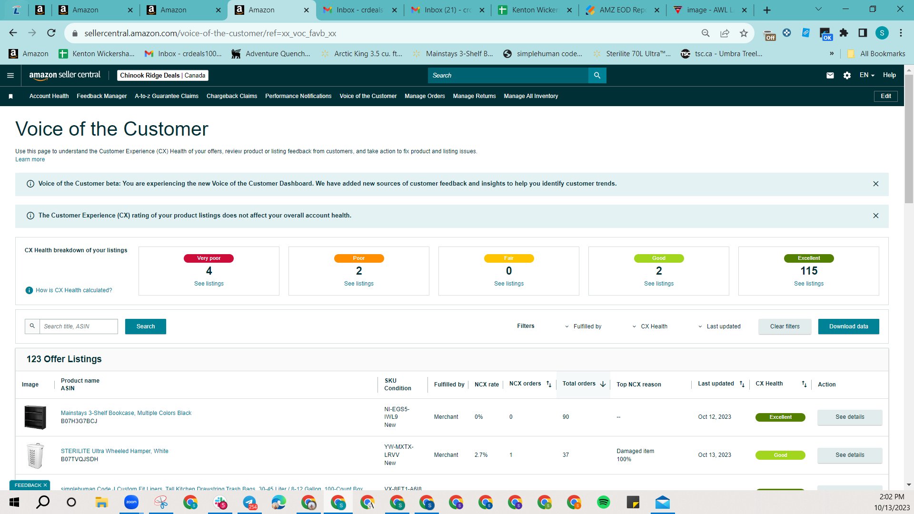Open Spotify from the taskbar

[603, 502]
